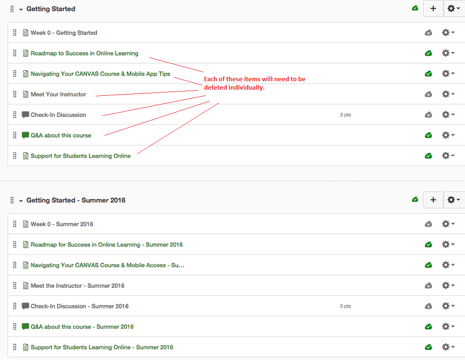465x360 pixels.
Task: Unpublish Roadmap to Success in Online Learning
Action: 428,53
